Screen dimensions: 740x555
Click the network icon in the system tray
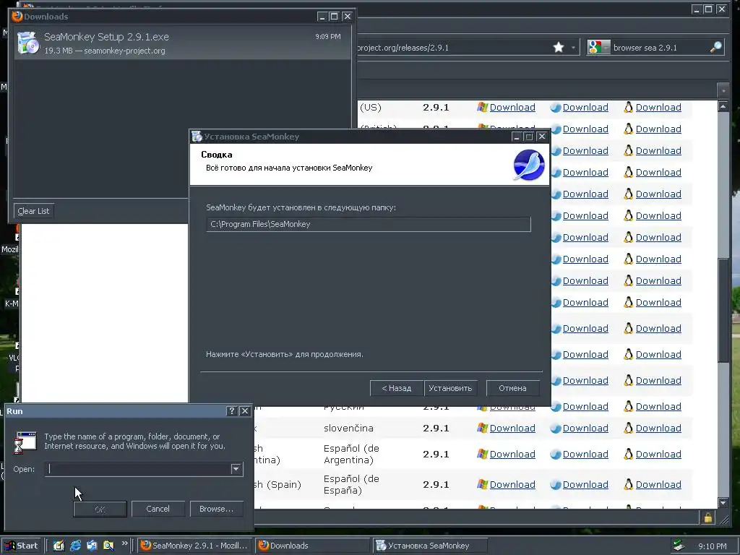point(679,546)
